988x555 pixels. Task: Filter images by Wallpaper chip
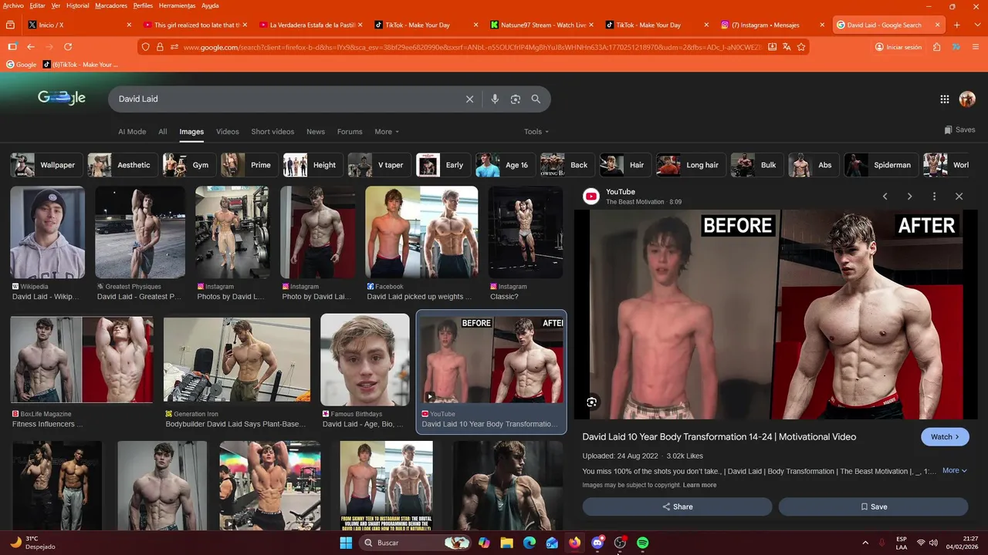pos(46,165)
